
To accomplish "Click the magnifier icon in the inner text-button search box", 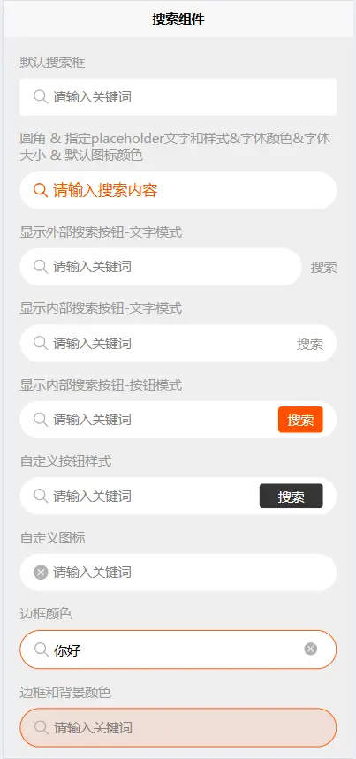I will pyautogui.click(x=41, y=343).
